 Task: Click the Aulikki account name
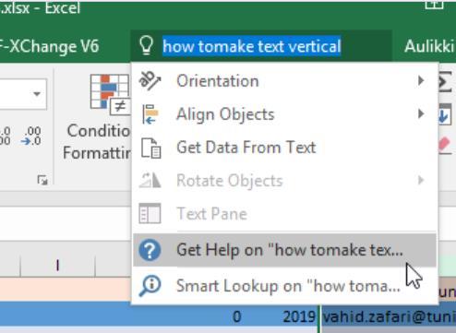pyautogui.click(x=429, y=46)
